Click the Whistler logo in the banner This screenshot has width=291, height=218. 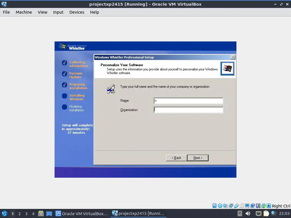[72, 47]
